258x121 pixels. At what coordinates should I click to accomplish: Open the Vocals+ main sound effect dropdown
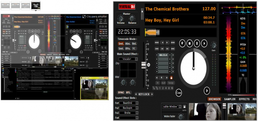tap(128, 59)
